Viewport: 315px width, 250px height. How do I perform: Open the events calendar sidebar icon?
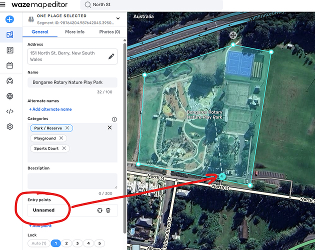click(9, 65)
